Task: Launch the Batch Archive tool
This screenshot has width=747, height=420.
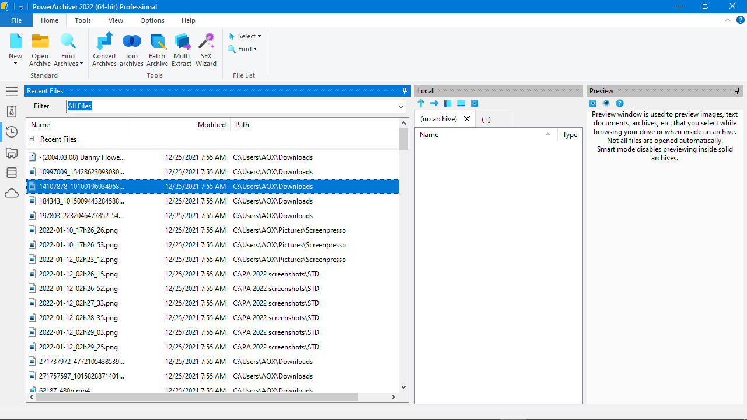Action: click(157, 50)
